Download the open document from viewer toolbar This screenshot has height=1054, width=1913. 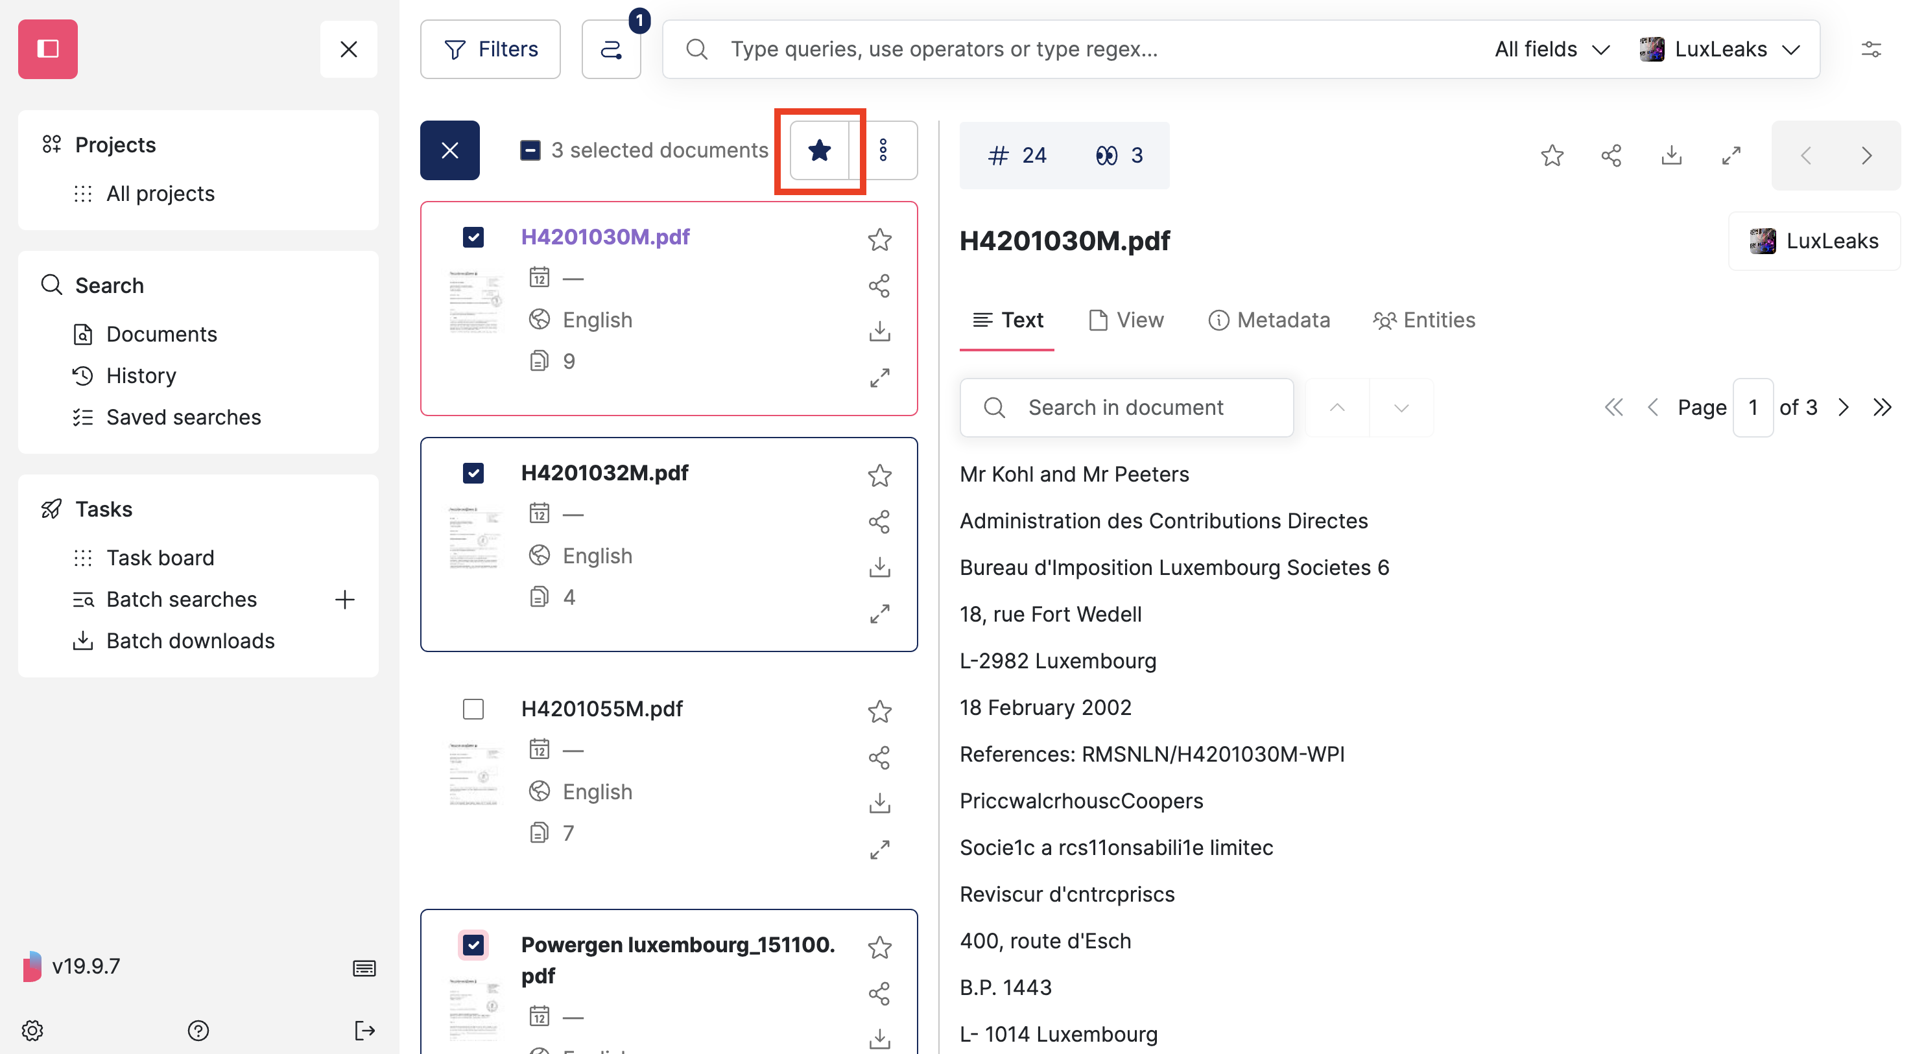coord(1672,155)
